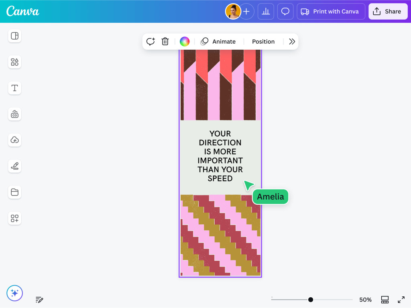411x308 pixels.
Task: Open the Projects folder icon
Action: coord(15,192)
